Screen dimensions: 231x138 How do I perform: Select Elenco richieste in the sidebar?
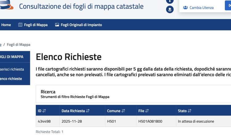click(11, 79)
